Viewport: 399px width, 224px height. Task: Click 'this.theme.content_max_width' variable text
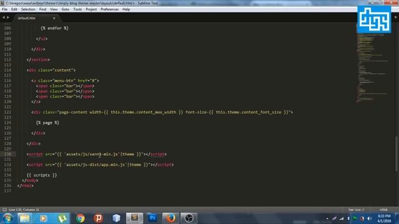click(x=143, y=112)
